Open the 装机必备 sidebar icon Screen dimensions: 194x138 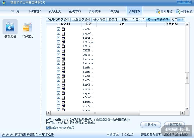point(10,27)
